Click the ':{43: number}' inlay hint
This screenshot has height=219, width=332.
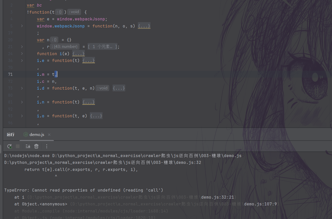pos(65,47)
